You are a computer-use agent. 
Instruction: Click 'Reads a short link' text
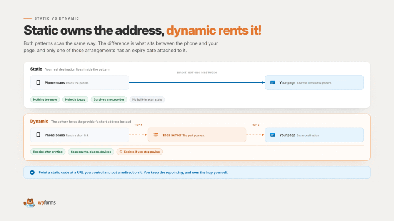77,135
